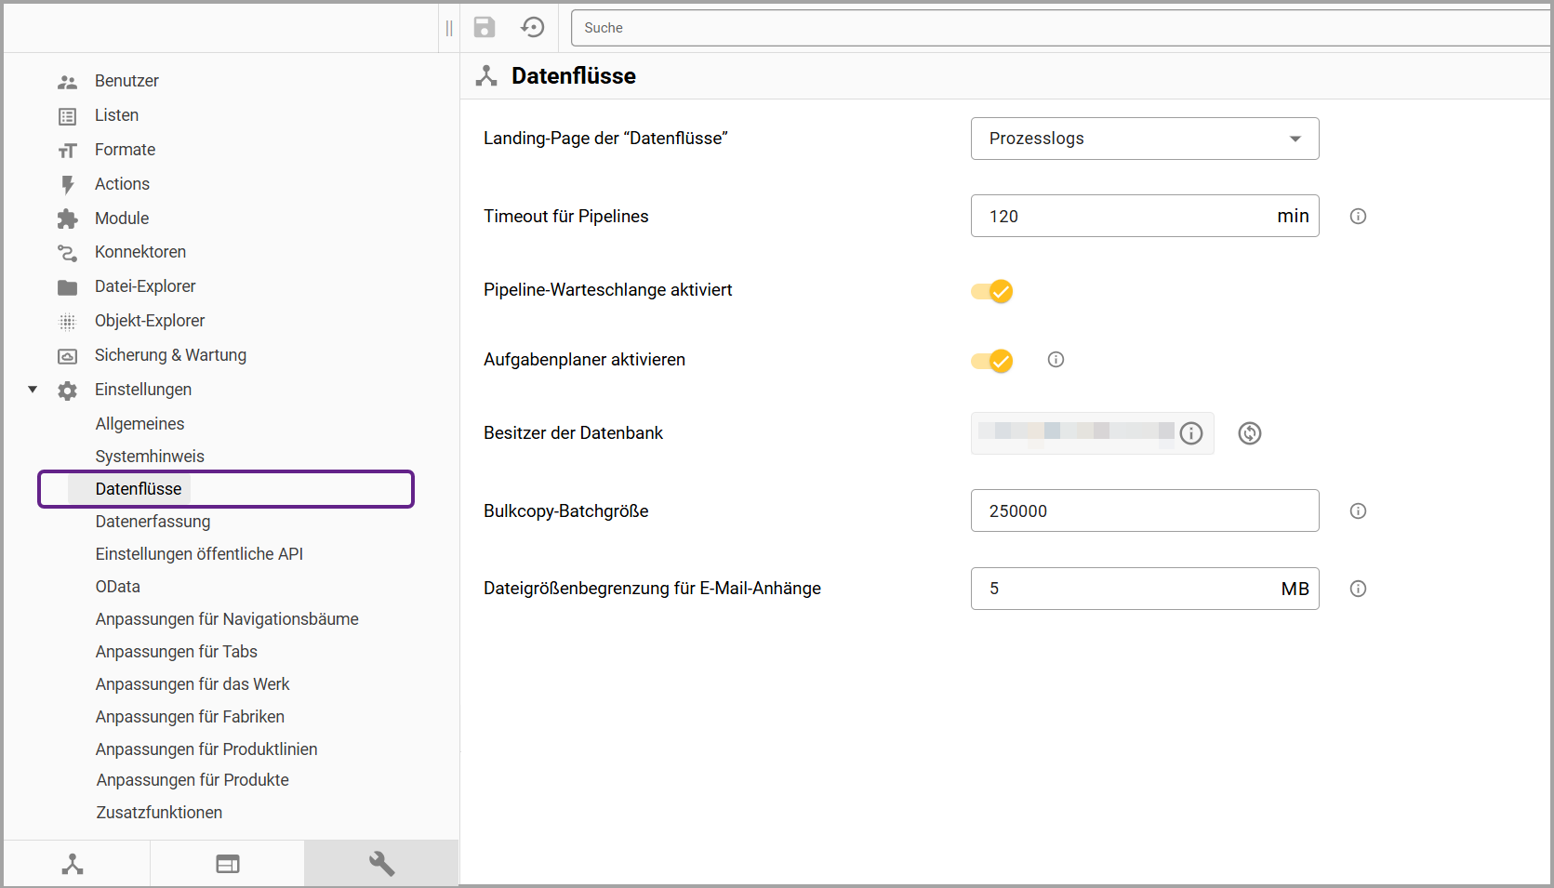The image size is (1554, 888).
Task: Open the Benutzer users icon entry
Action: click(x=67, y=82)
